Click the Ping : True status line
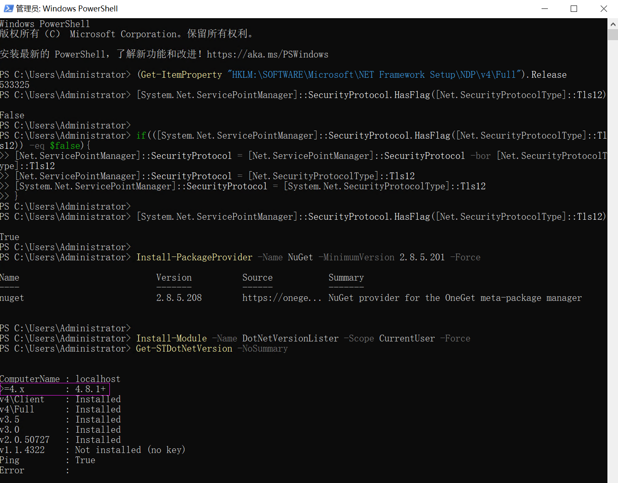Viewport: 618px width, 483px height. tap(46, 460)
